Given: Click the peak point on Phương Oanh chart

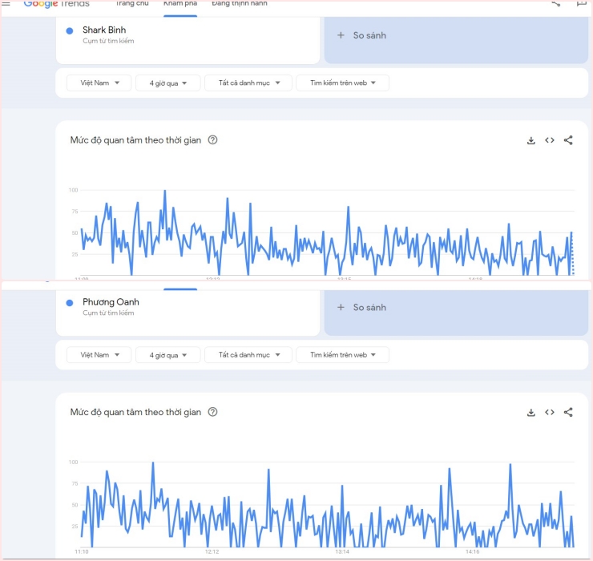Looking at the screenshot, I should tap(153, 462).
